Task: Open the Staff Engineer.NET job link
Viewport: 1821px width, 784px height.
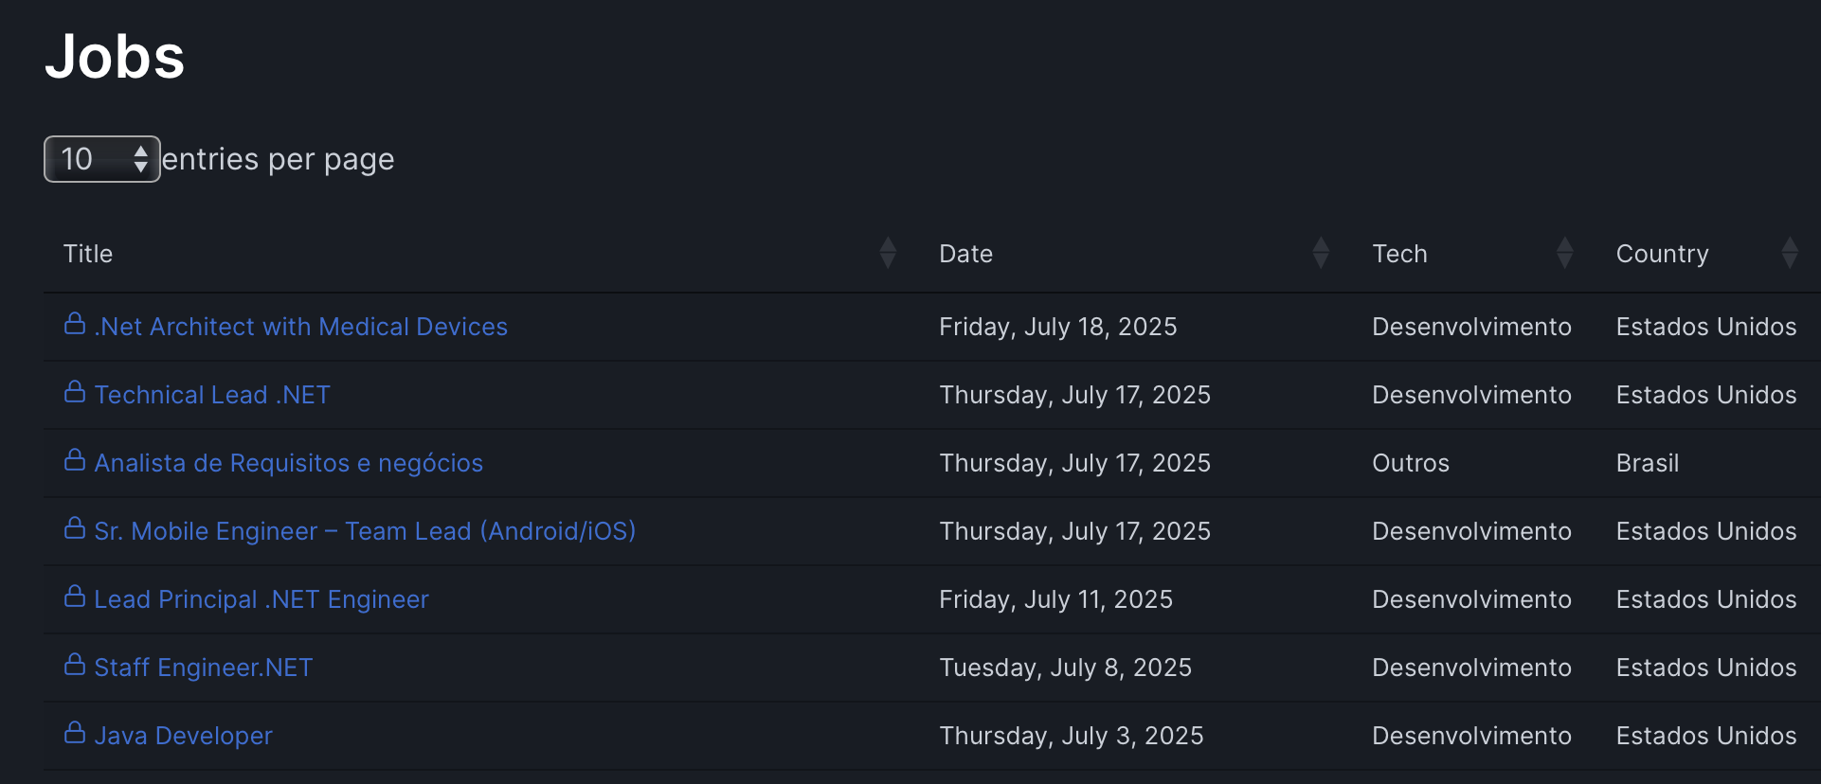Action: pyautogui.click(x=204, y=668)
